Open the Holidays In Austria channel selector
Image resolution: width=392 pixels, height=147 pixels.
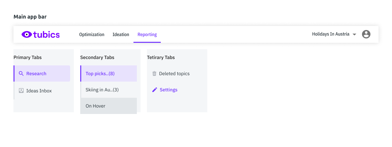click(331, 34)
